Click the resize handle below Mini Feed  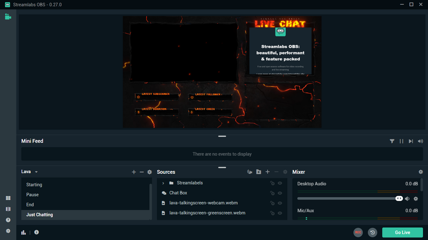222,167
